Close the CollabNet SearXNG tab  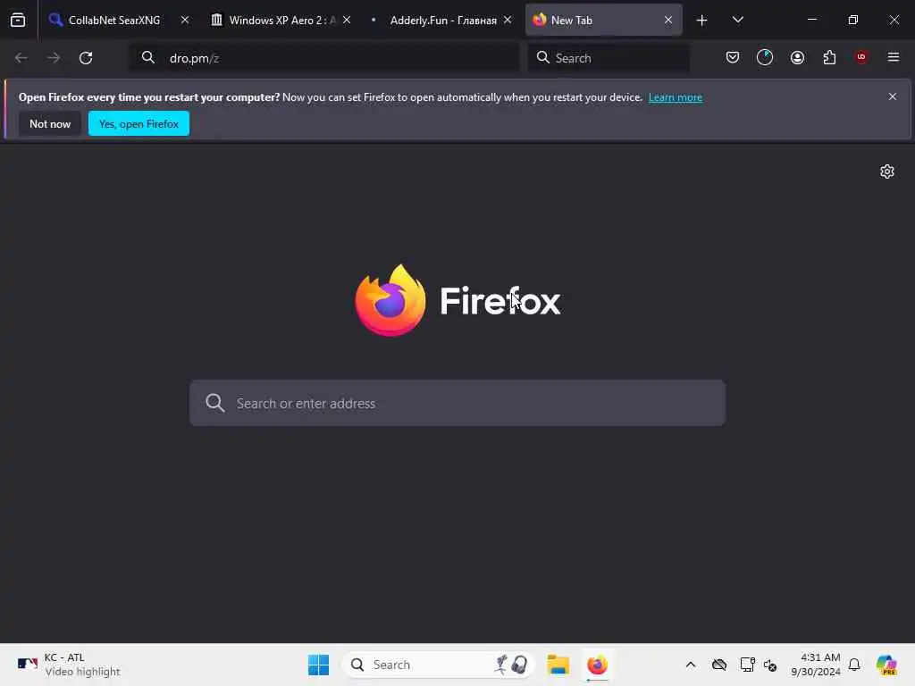tap(185, 20)
